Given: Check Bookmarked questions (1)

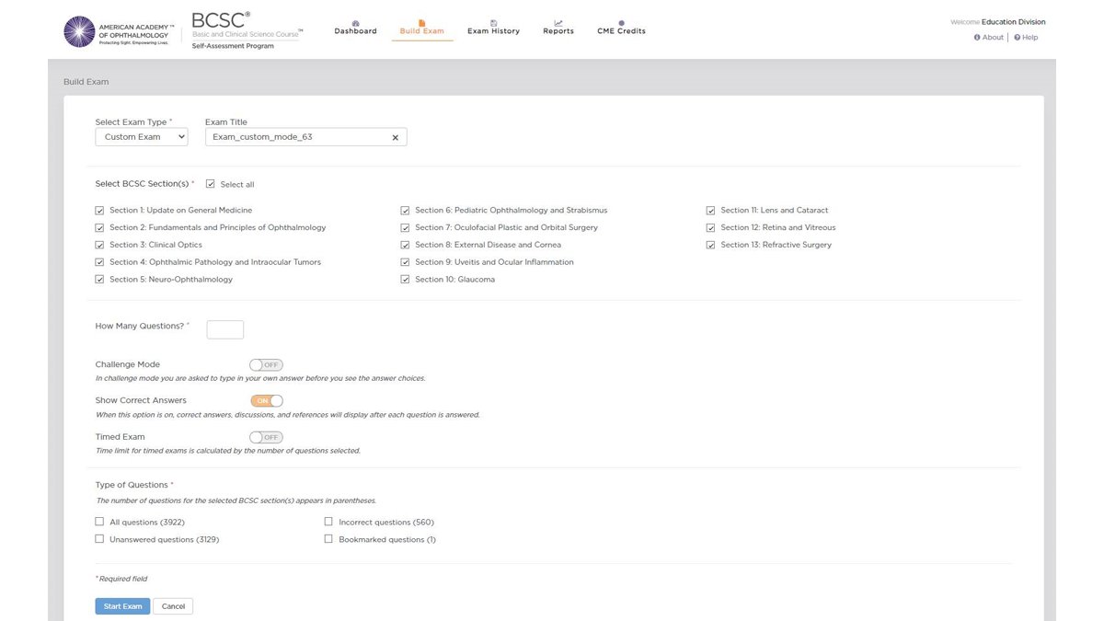Looking at the screenshot, I should tap(328, 539).
